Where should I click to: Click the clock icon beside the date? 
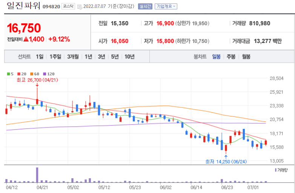click(x=80, y=7)
